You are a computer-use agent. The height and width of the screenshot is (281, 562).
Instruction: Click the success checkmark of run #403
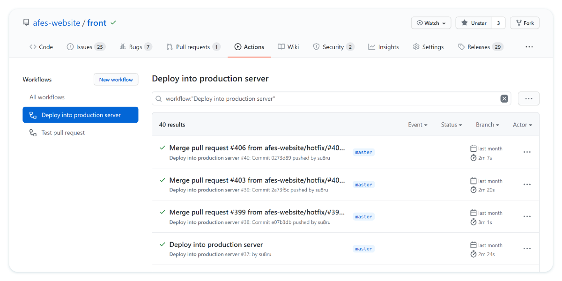[163, 180]
